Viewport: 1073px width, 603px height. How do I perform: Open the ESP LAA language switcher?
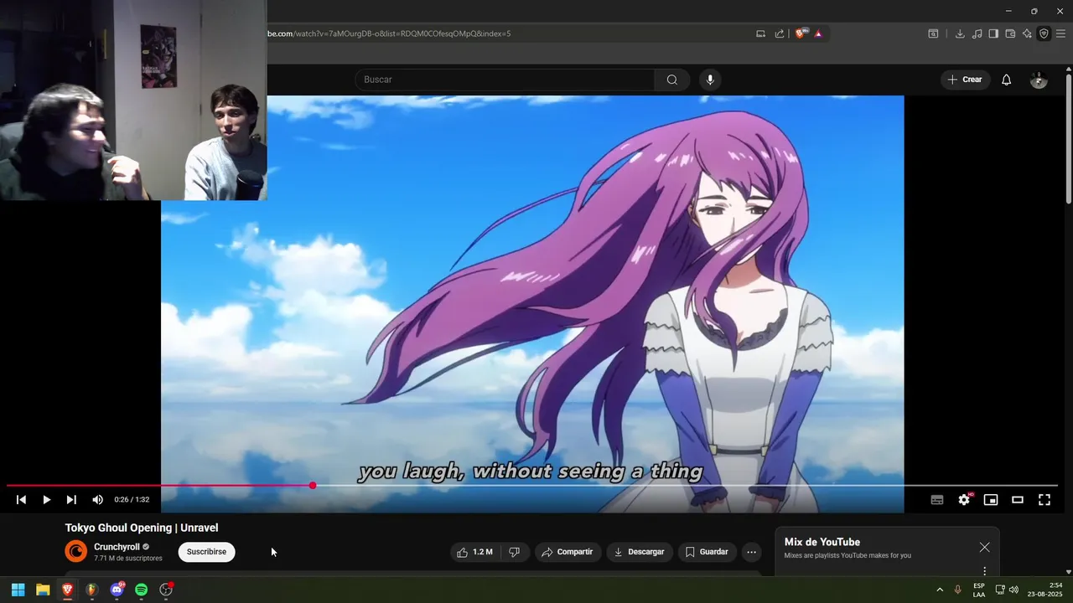pos(979,590)
